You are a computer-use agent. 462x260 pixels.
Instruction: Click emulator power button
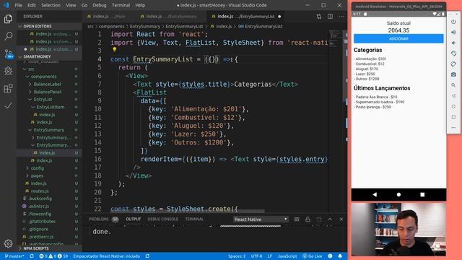point(453,22)
